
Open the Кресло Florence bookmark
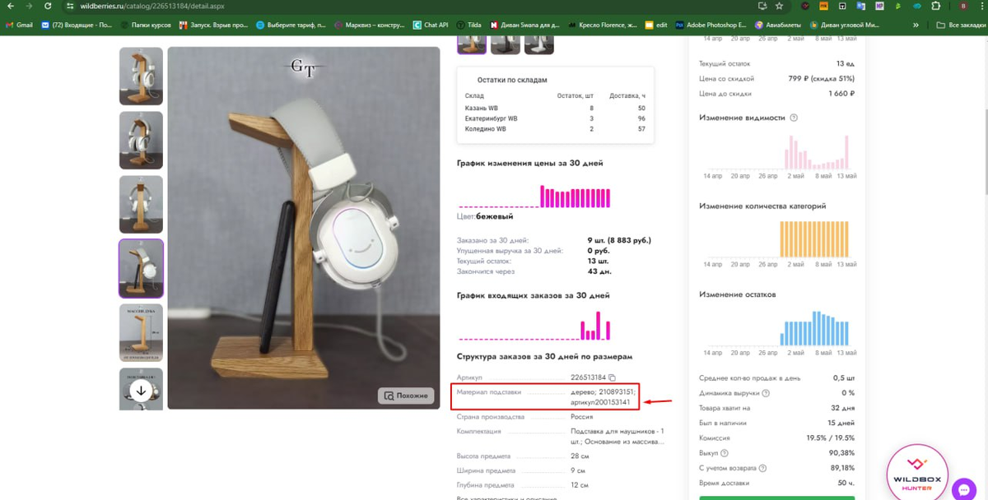(x=603, y=25)
